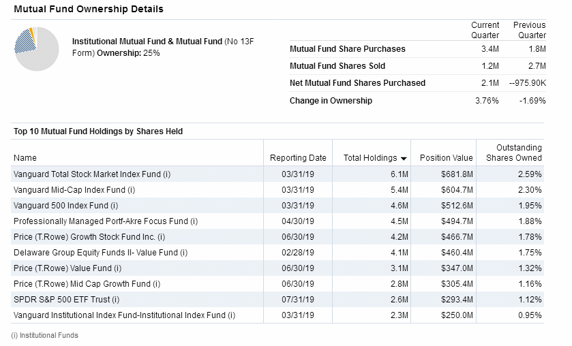Open Price (T.Rowe) Mid Cap Growth Fund
Screen dimensions: 572x346
87,284
